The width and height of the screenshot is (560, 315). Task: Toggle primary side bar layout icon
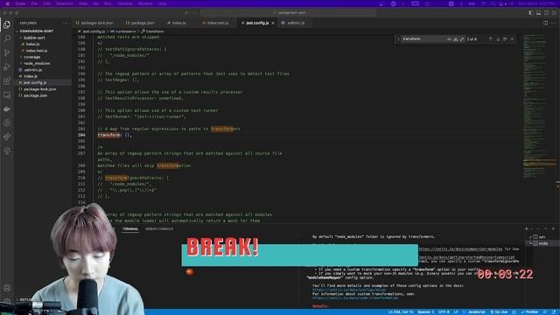[531, 13]
